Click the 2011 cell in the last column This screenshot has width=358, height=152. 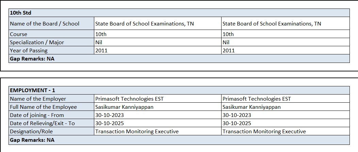tap(229, 50)
